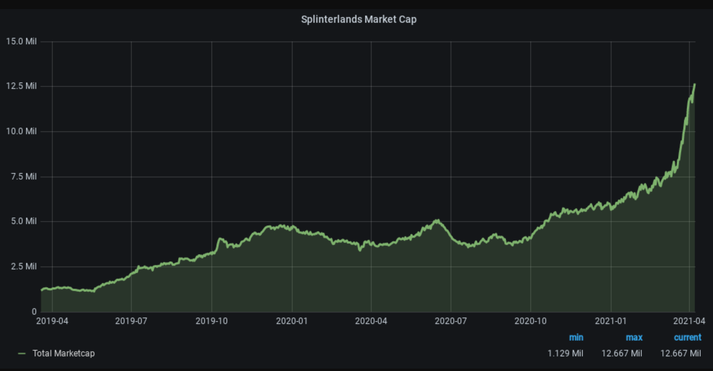Image resolution: width=713 pixels, height=371 pixels.
Task: Select the 2019-07 x-axis label
Action: 131,321
